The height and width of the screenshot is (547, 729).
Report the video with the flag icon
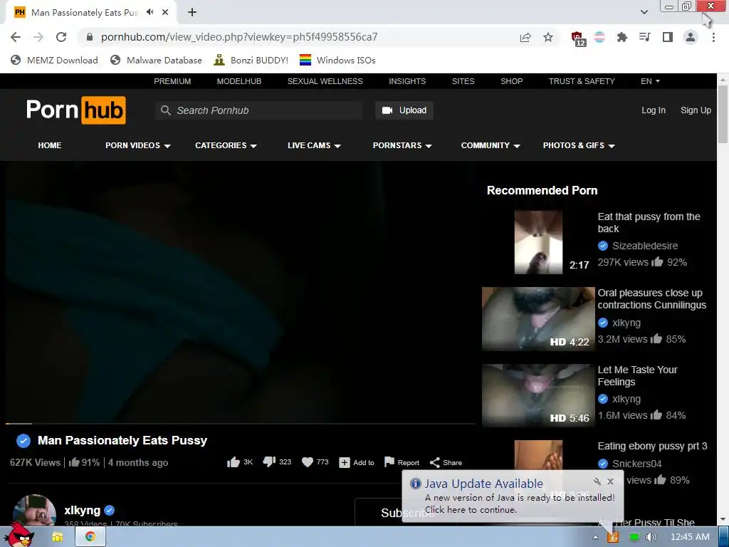(x=402, y=462)
